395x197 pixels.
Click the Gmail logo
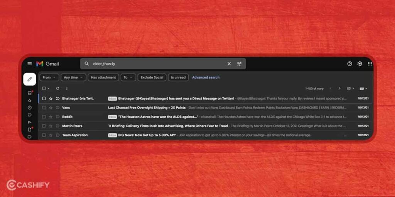47,64
